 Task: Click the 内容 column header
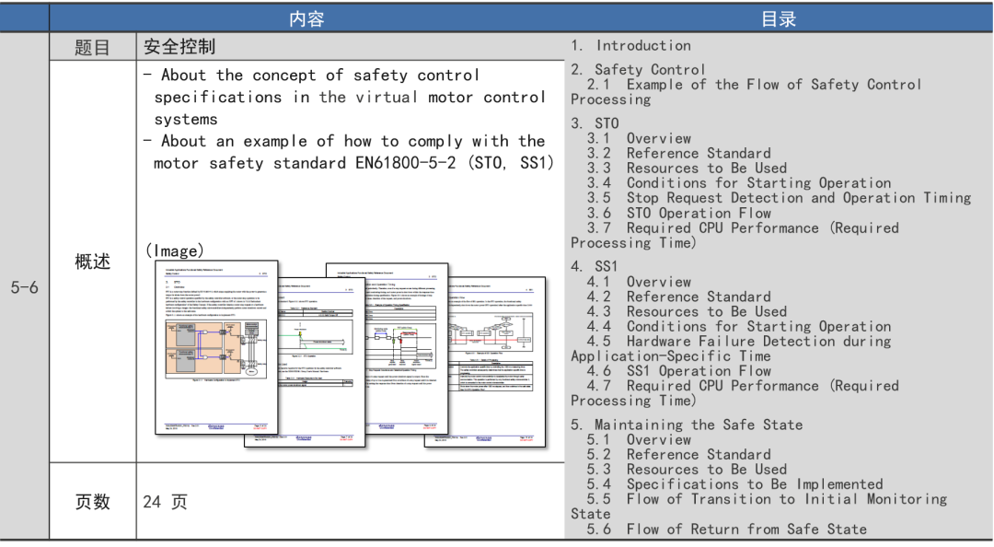click(306, 19)
